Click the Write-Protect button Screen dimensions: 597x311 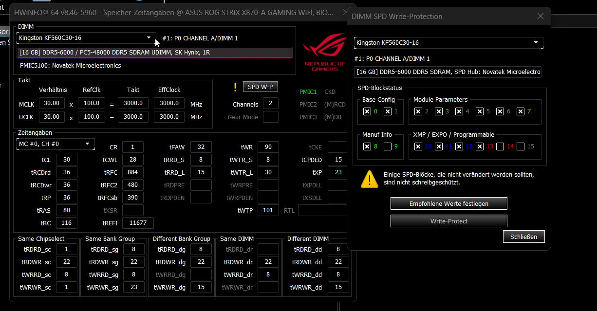coord(449,221)
